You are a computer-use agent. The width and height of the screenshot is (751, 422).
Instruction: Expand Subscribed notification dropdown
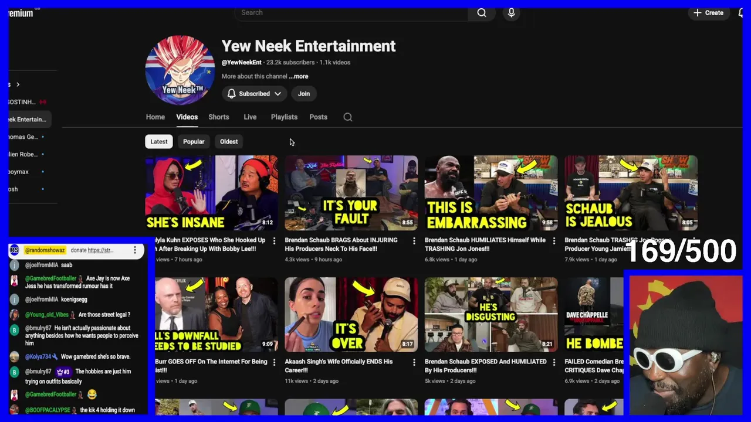(254, 94)
